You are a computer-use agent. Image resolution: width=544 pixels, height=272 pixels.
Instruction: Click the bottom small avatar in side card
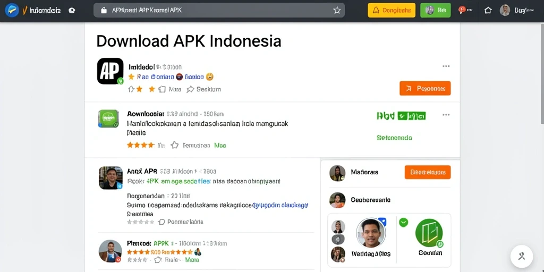(x=338, y=254)
